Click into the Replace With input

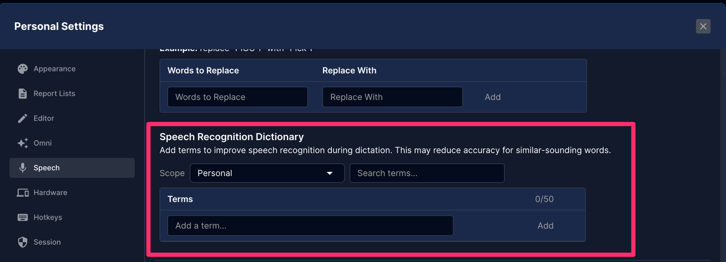point(392,97)
